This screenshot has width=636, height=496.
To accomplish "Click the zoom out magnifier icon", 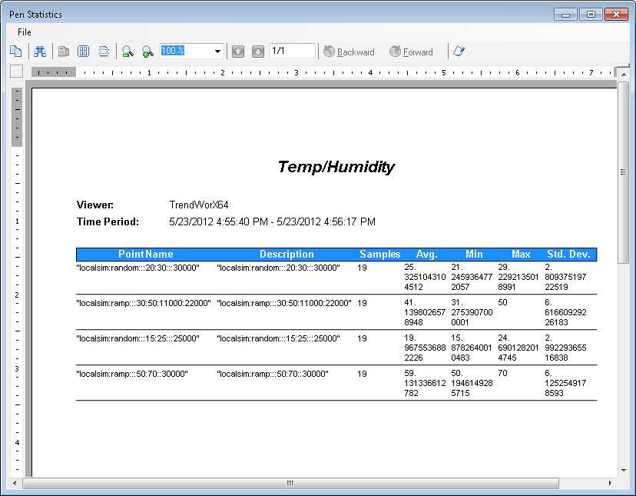I will tap(128, 52).
